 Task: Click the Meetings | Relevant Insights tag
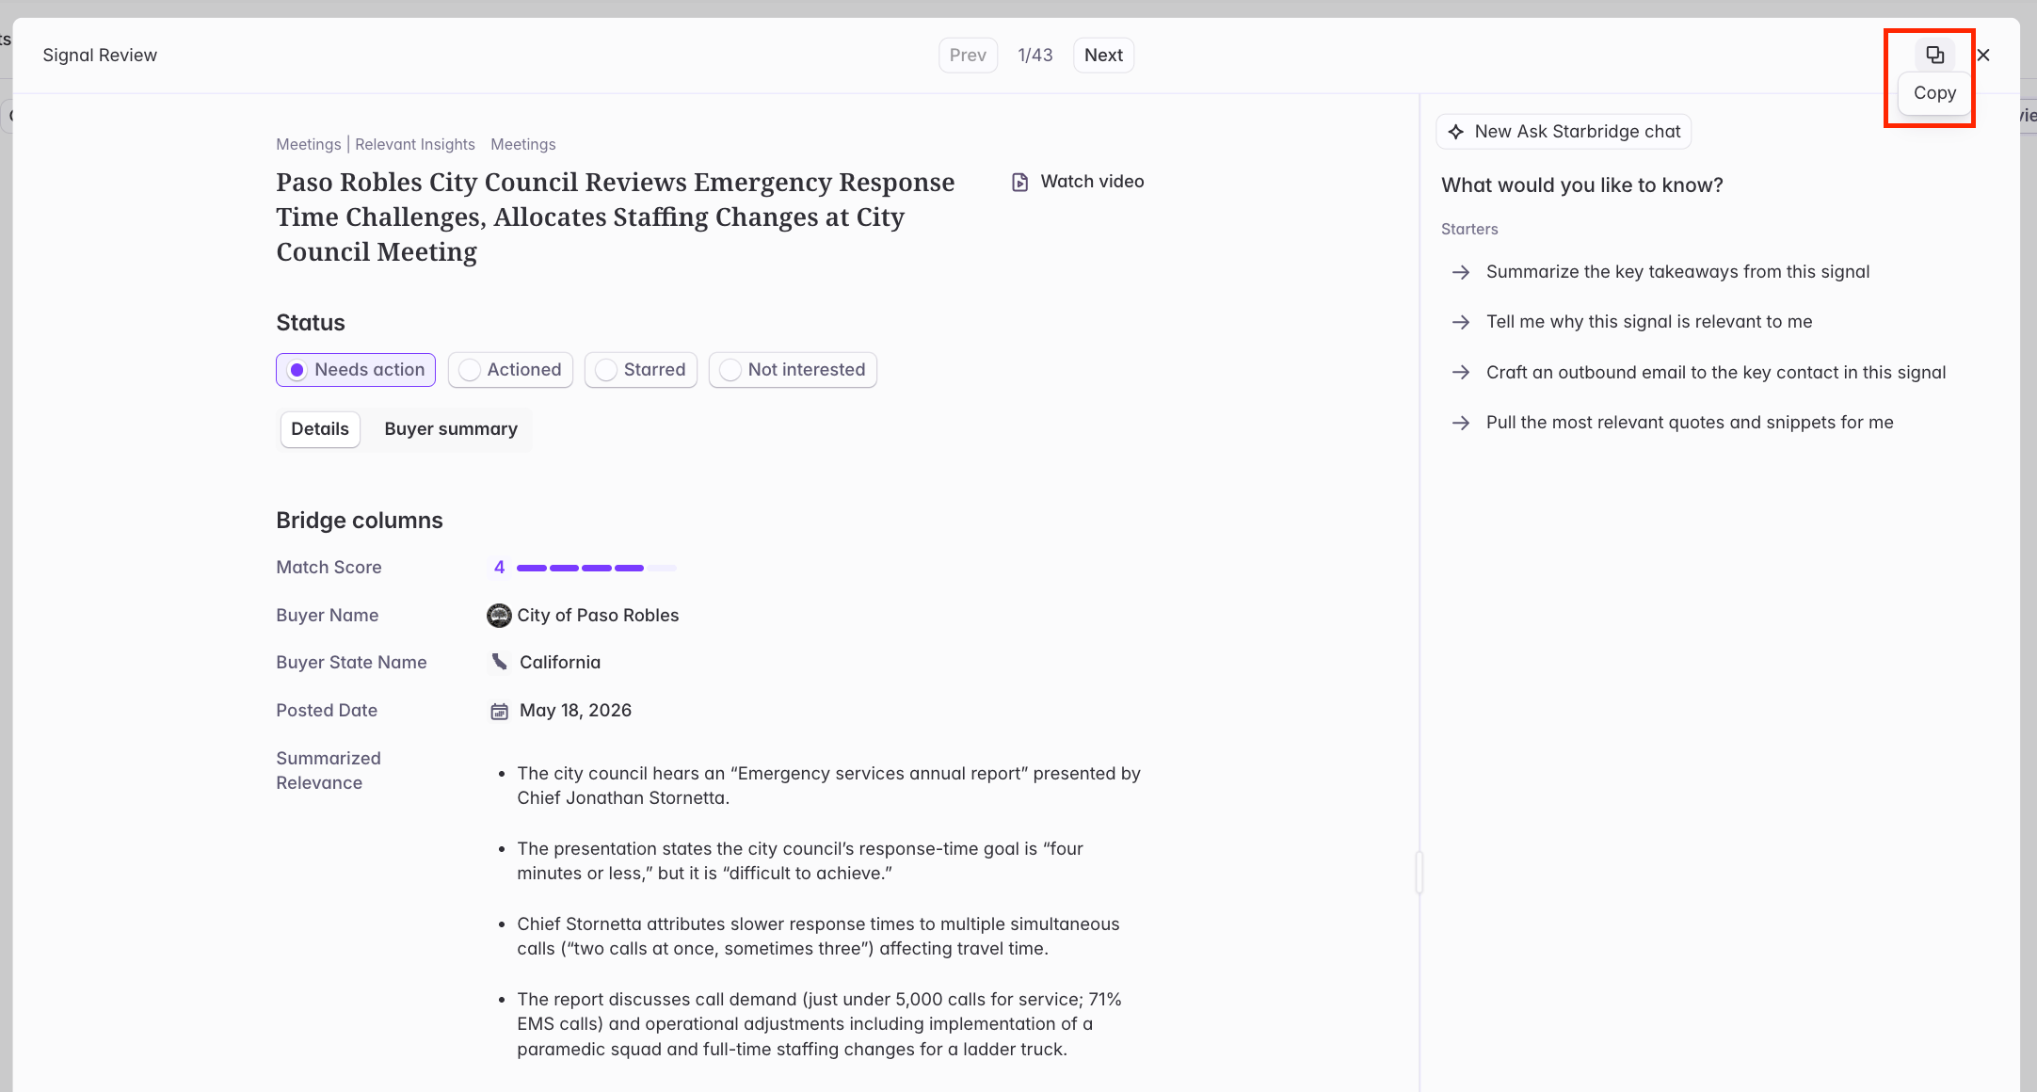pos(376,144)
